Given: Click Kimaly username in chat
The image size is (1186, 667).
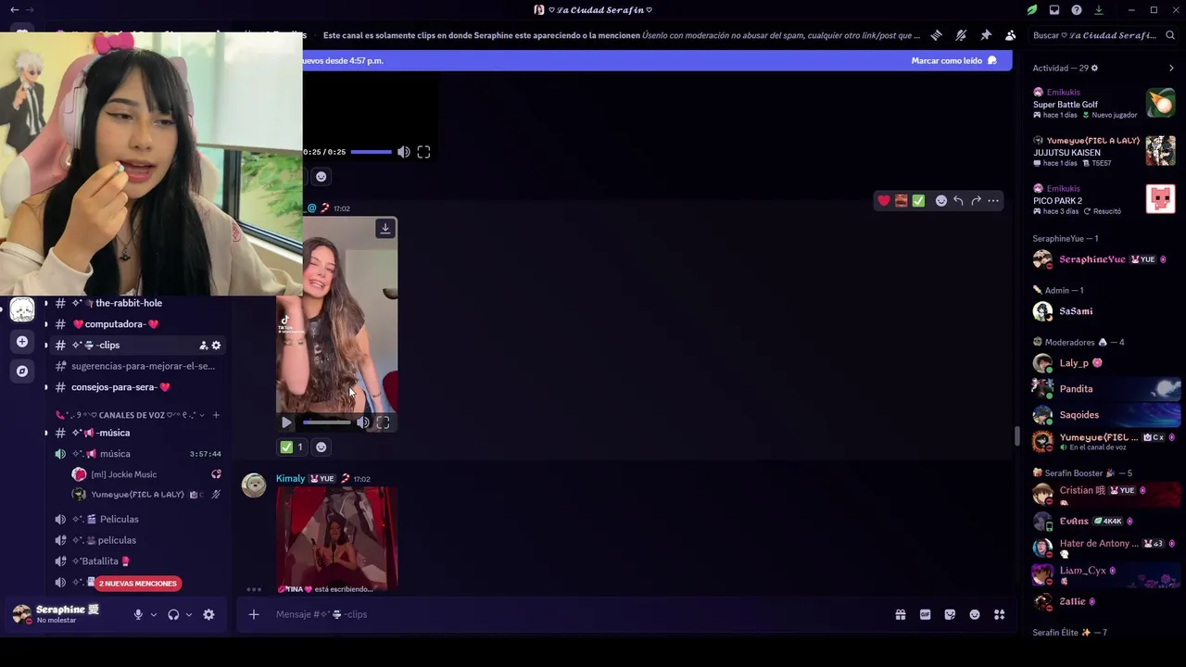Looking at the screenshot, I should [x=290, y=479].
